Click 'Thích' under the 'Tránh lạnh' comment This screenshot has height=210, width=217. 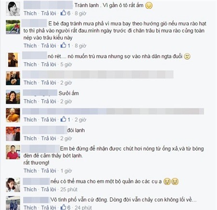point(30,13)
